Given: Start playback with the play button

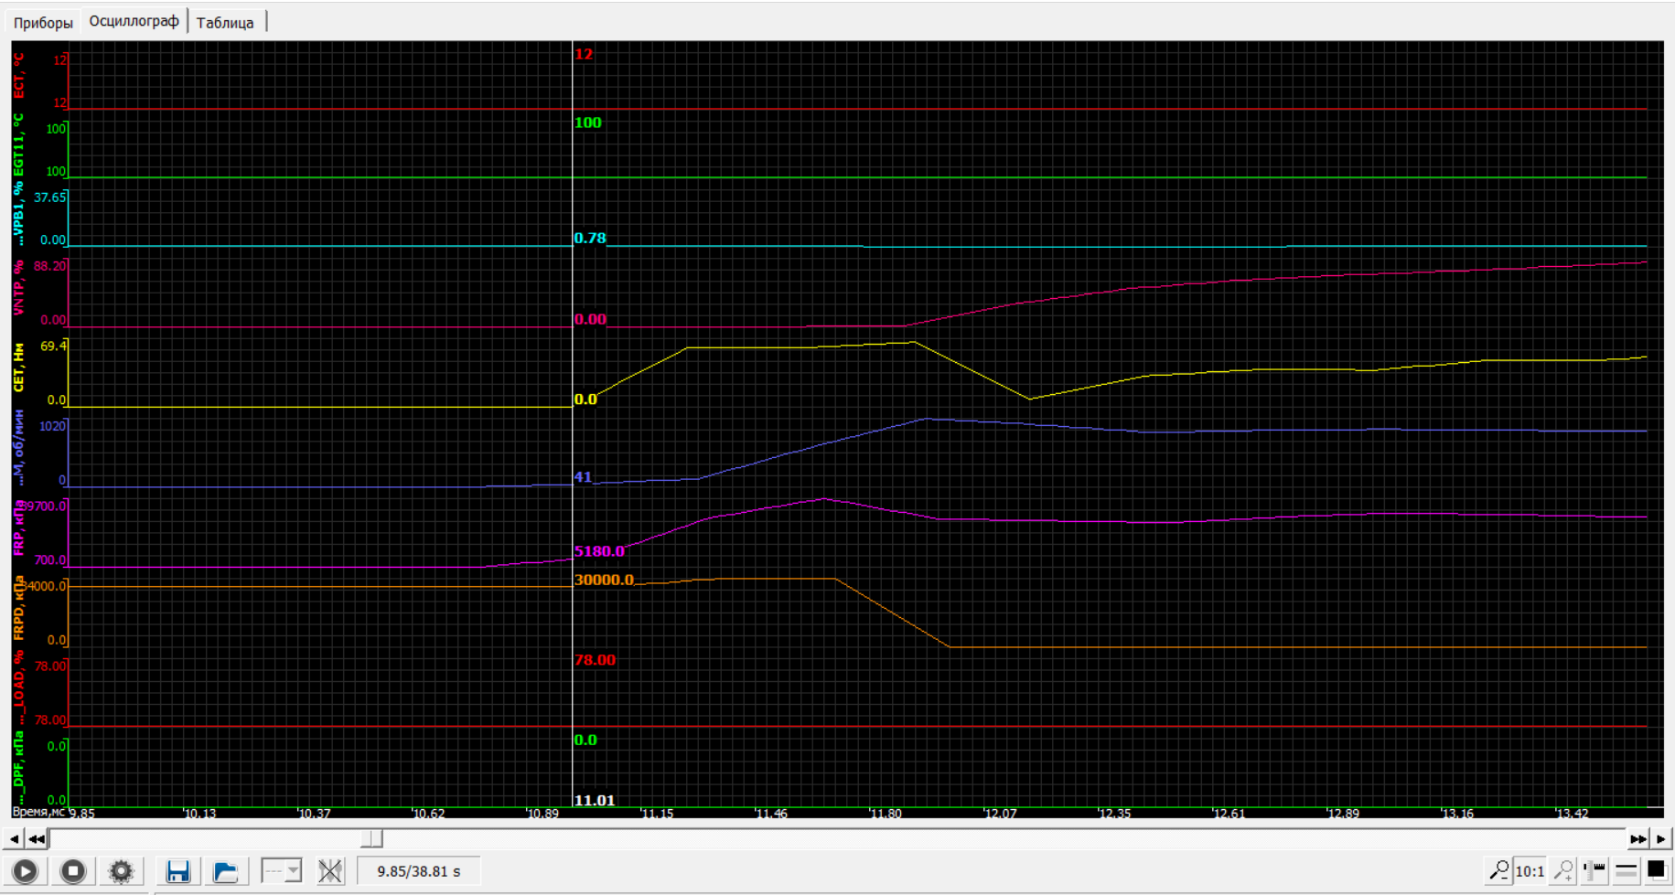Looking at the screenshot, I should tap(26, 871).
